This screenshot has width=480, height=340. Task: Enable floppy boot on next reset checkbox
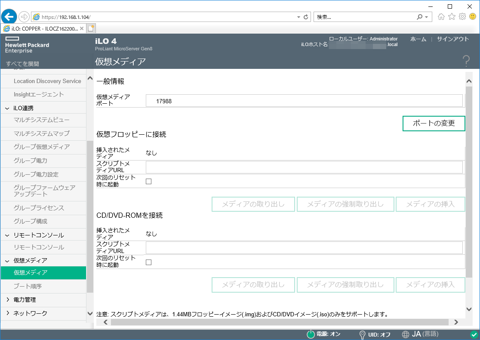[x=149, y=181]
